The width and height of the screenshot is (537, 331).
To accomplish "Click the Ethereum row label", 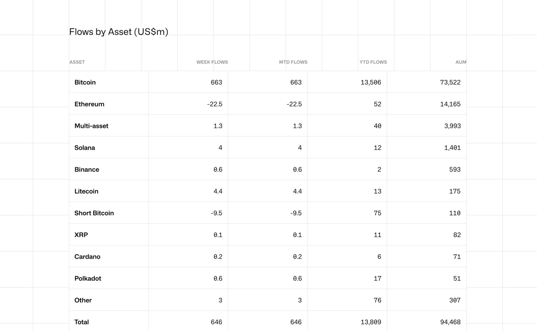I will (89, 104).
